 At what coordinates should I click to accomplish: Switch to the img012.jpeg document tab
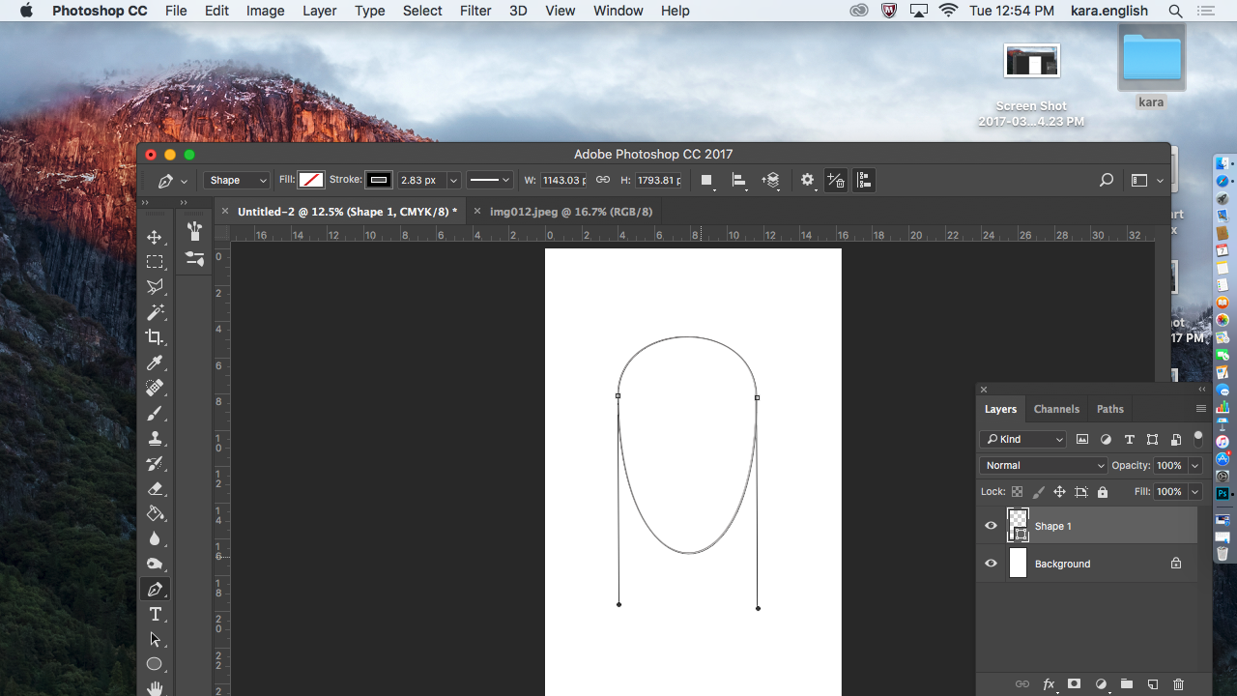click(569, 210)
